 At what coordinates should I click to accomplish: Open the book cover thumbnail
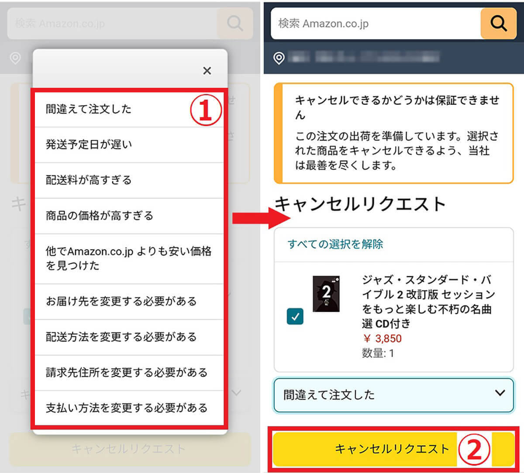[x=326, y=294]
